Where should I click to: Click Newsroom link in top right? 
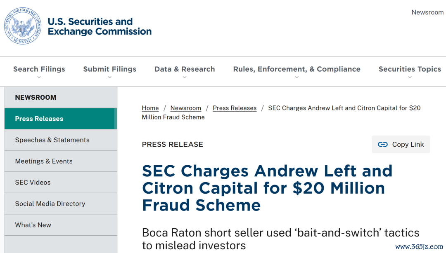click(x=427, y=12)
